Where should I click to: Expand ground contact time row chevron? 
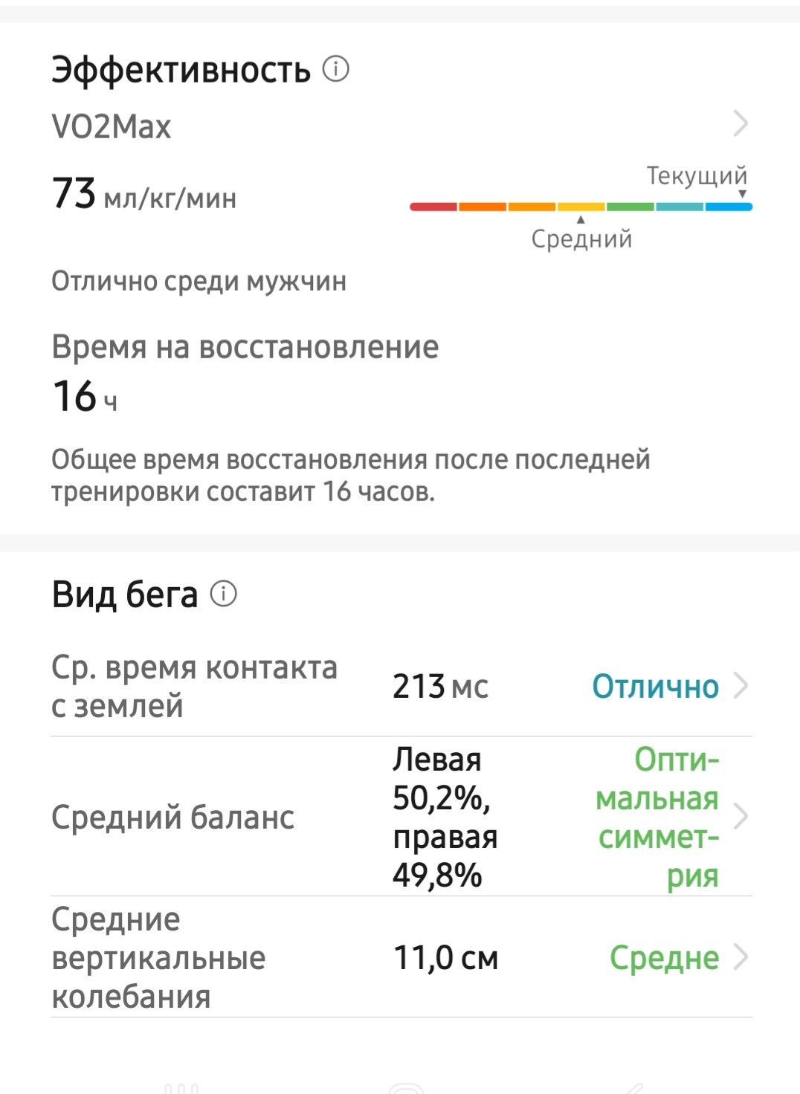(741, 686)
